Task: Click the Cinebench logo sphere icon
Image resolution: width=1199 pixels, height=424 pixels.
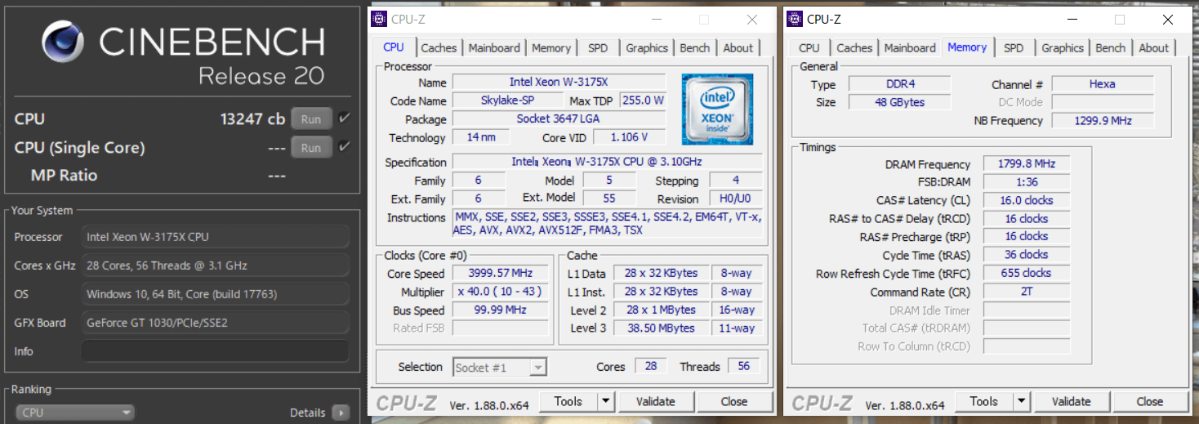Action: coord(62,42)
